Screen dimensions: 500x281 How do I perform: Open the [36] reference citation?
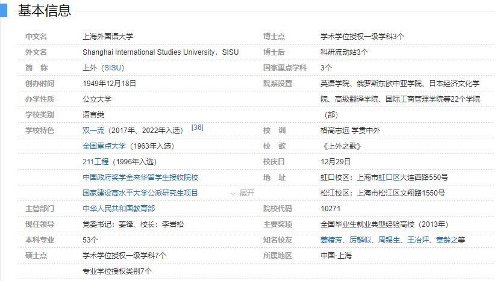click(x=197, y=128)
